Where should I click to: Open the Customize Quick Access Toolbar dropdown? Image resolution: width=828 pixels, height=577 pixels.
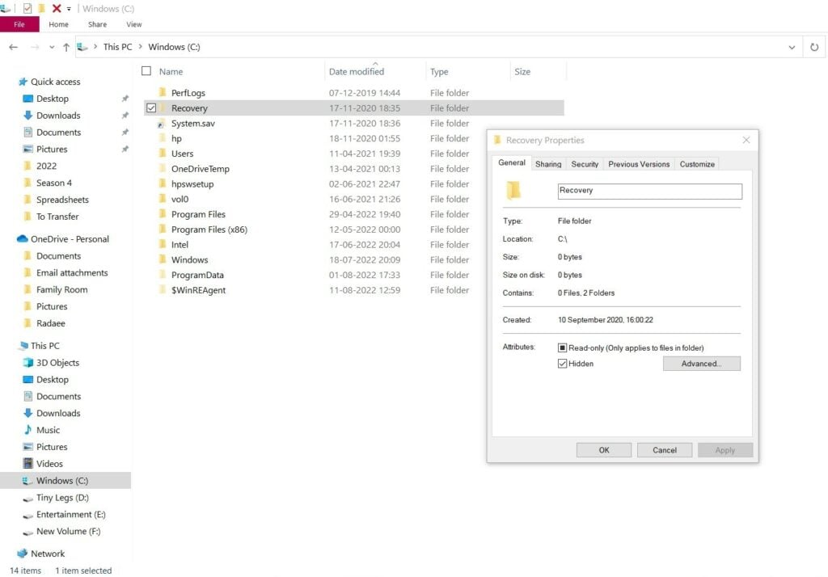(68, 7)
